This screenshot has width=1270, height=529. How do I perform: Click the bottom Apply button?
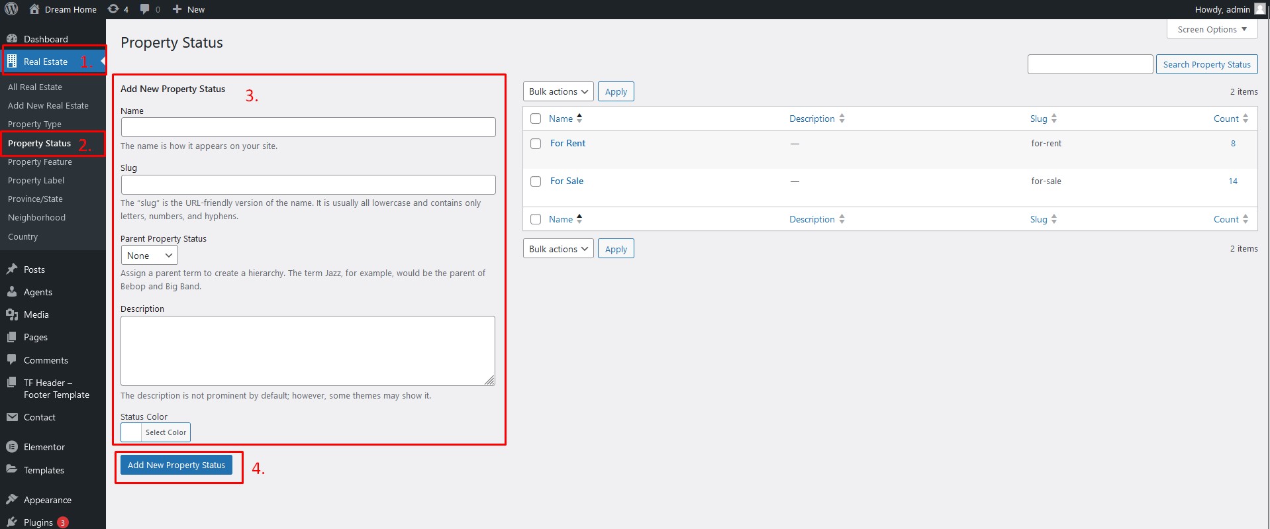pyautogui.click(x=616, y=249)
